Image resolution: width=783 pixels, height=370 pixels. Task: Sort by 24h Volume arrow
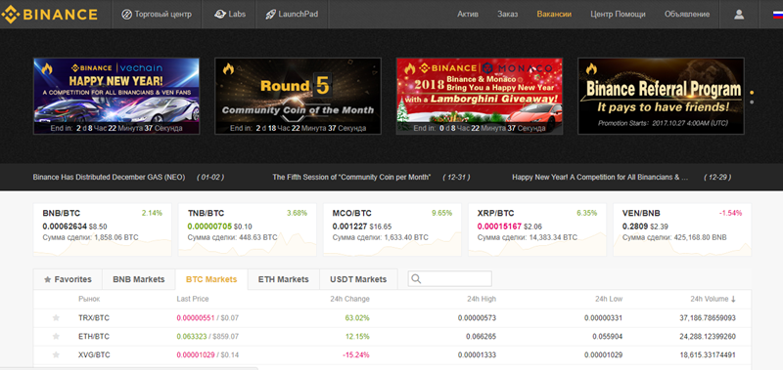(x=733, y=300)
